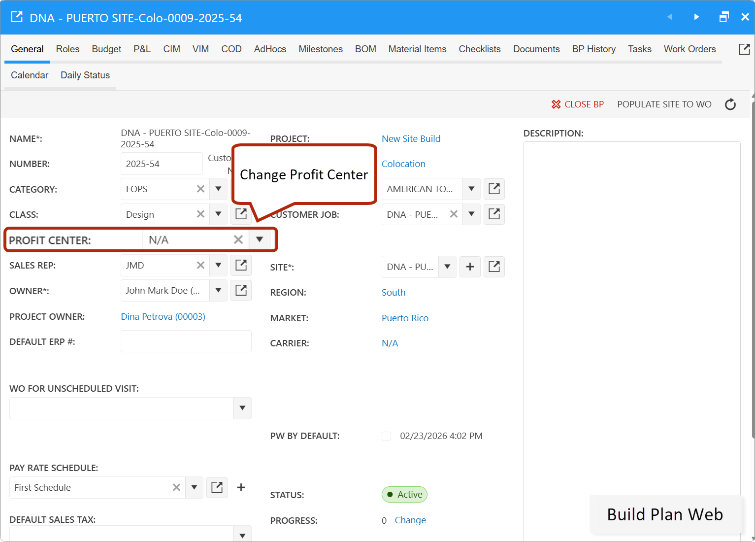Expand the Default Sales Tax dropdown
Image resolution: width=755 pixels, height=542 pixels.
(x=242, y=535)
